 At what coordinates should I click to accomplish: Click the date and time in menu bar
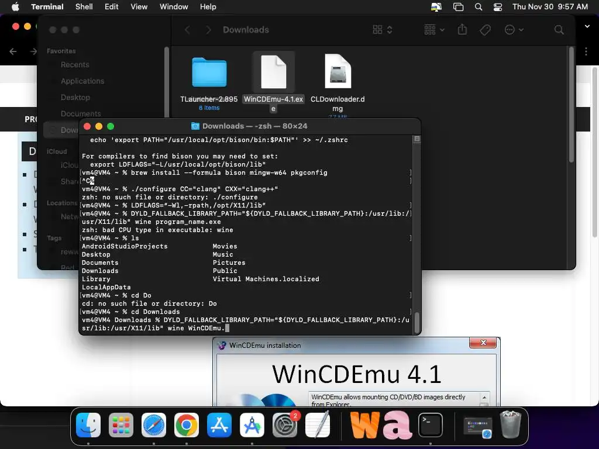coord(550,6)
